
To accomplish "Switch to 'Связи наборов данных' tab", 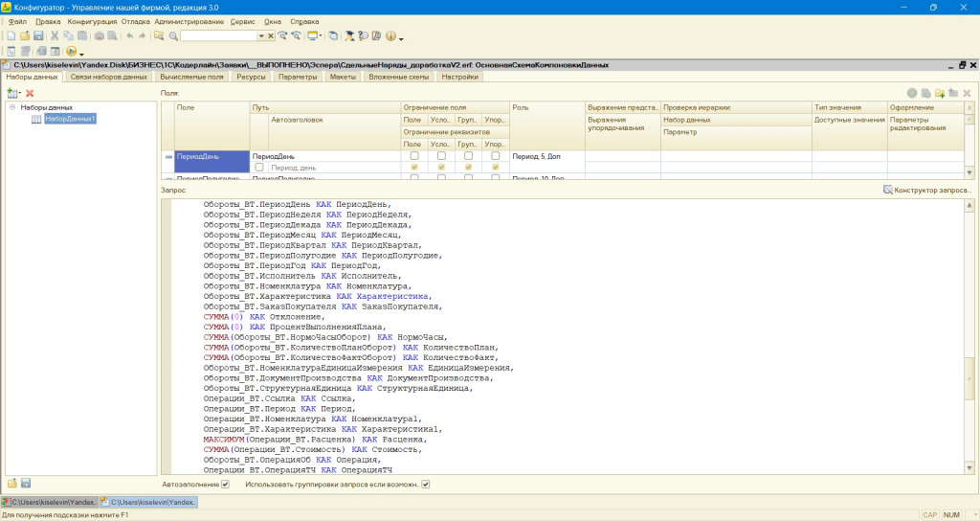I will click(x=109, y=77).
